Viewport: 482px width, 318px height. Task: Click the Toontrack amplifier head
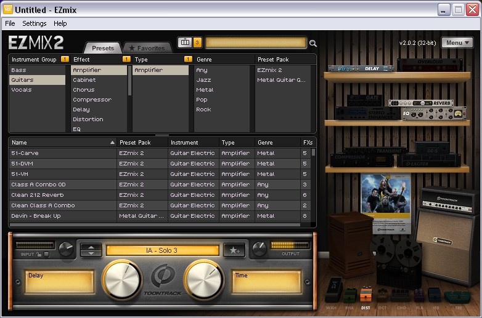[447, 201]
